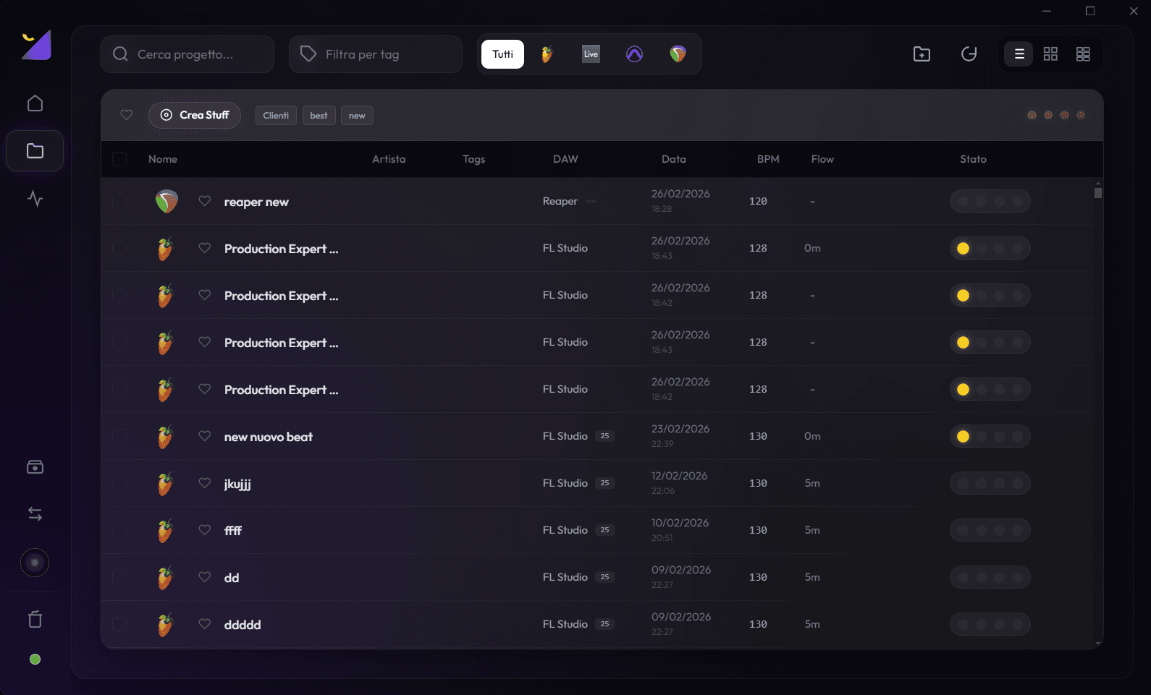
Task: Favorite the ffff project
Action: 205,530
